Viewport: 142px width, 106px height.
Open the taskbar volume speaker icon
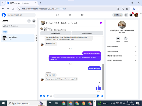point(124,103)
